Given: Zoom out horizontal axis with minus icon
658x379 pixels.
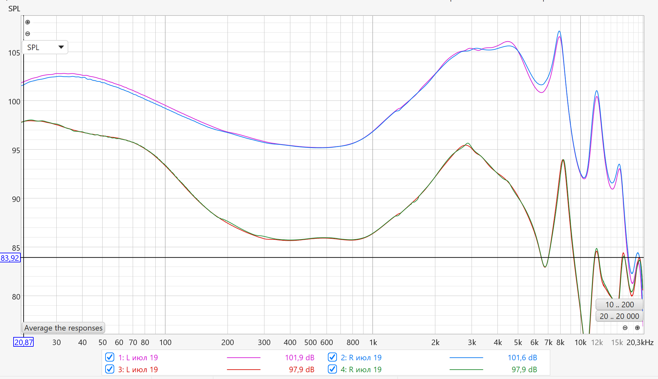Looking at the screenshot, I should tap(625, 328).
